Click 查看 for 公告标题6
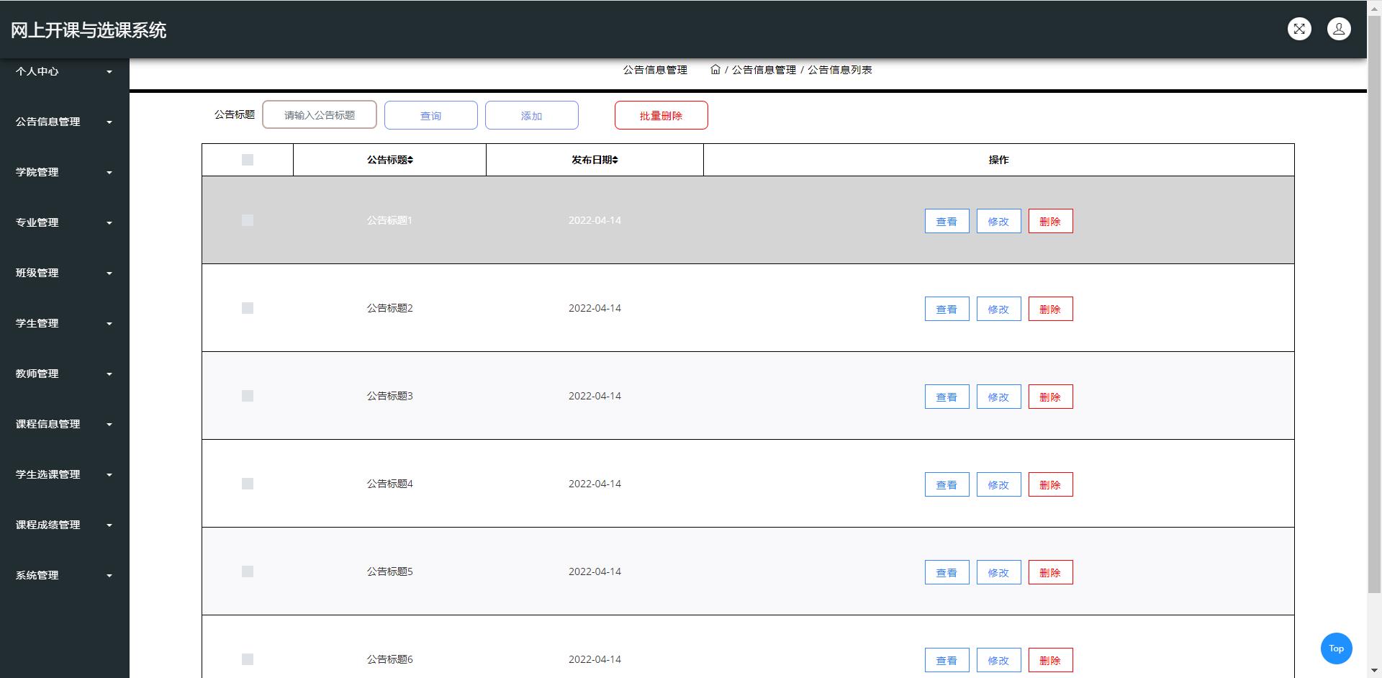Viewport: 1382px width, 678px height. (947, 660)
